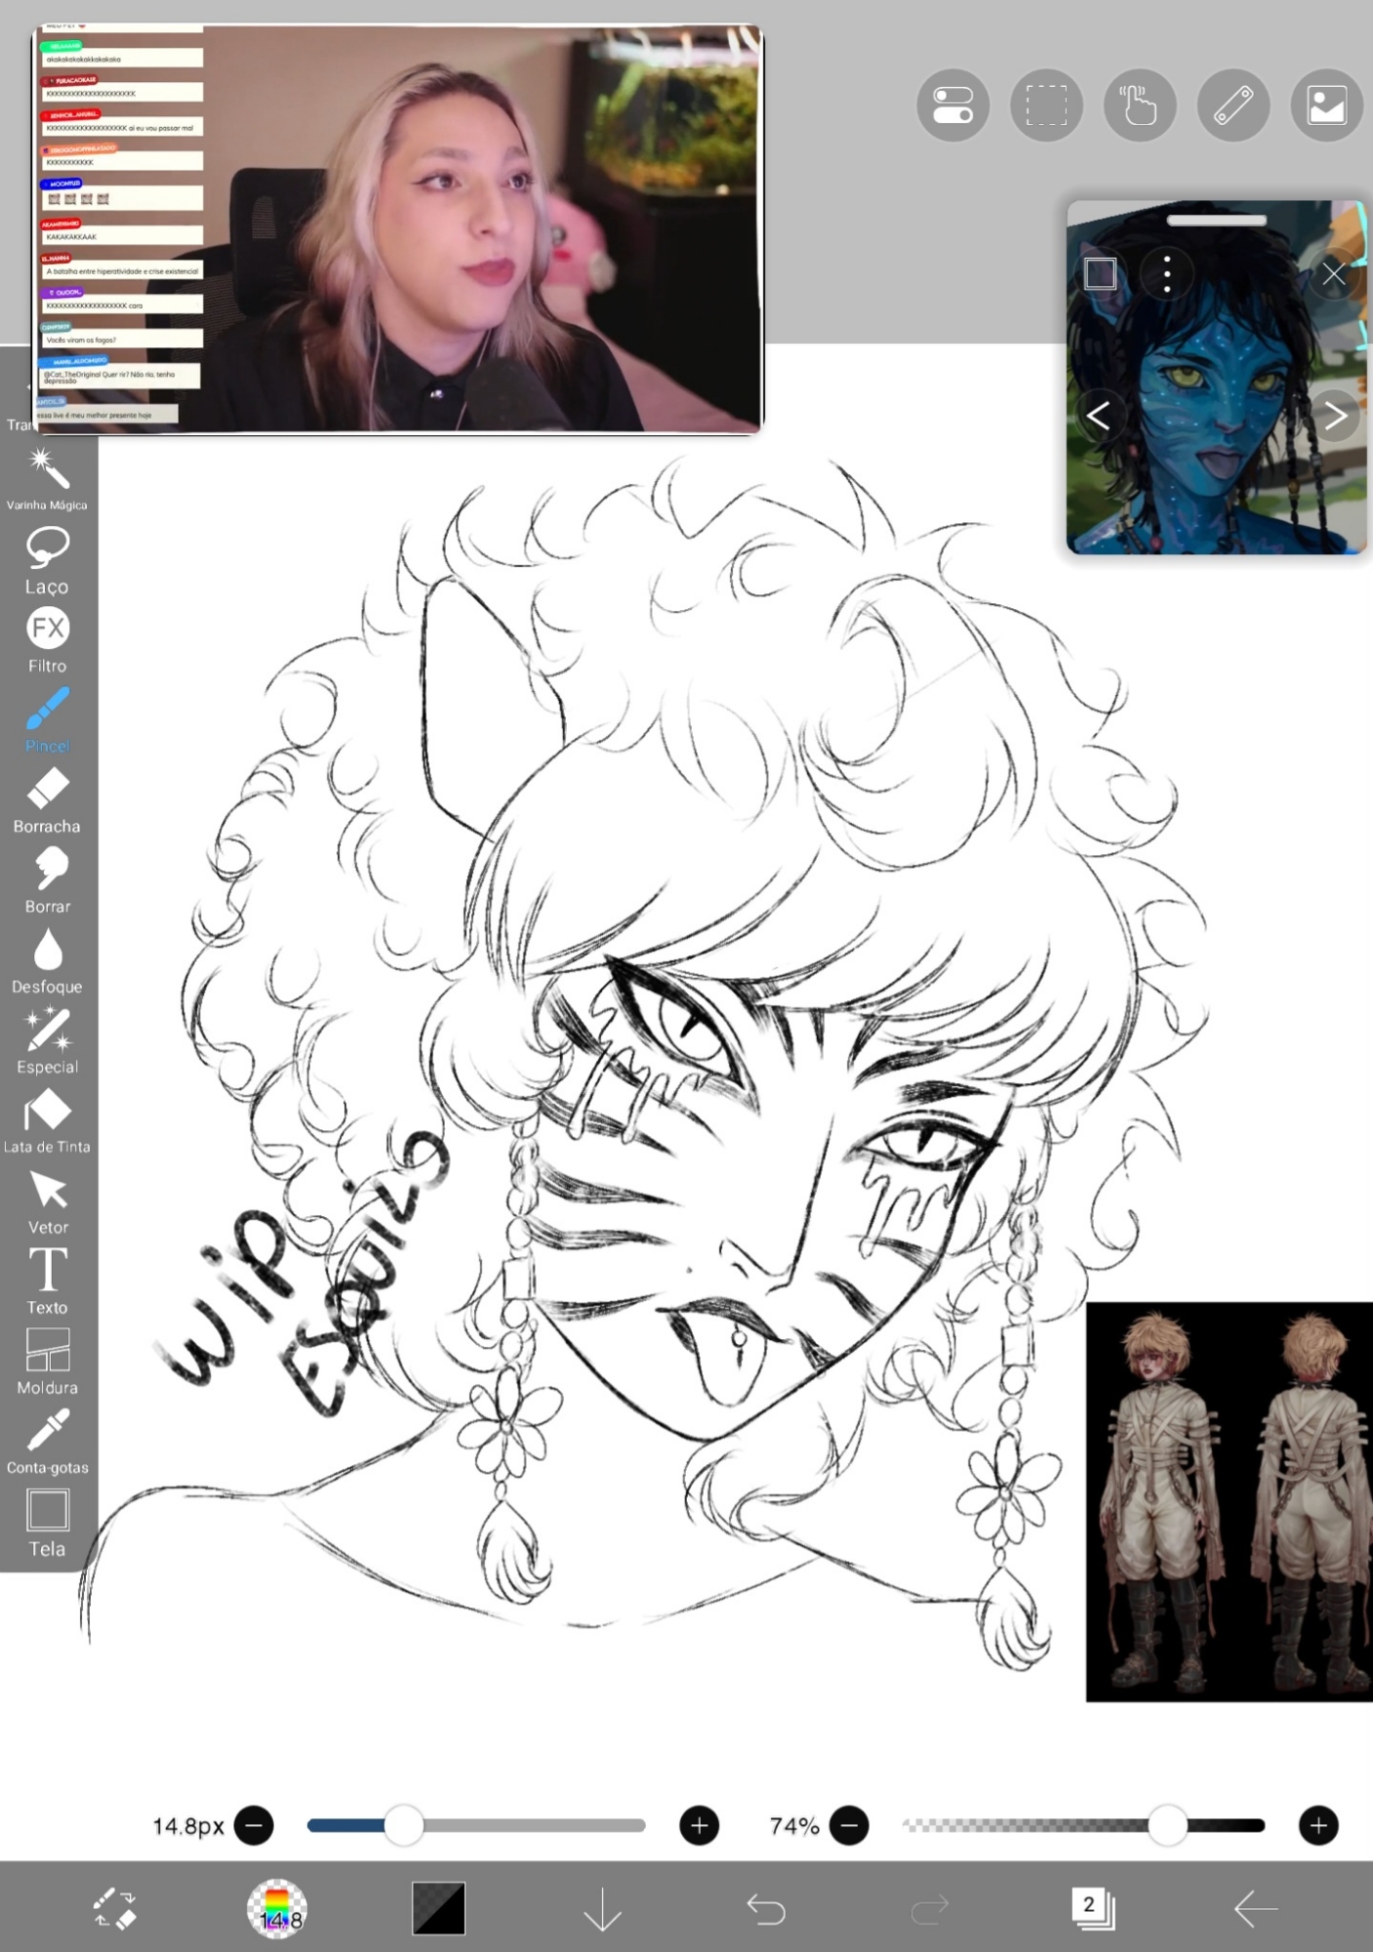The height and width of the screenshot is (1952, 1373).
Task: Open the ruler tool menu
Action: click(1232, 105)
